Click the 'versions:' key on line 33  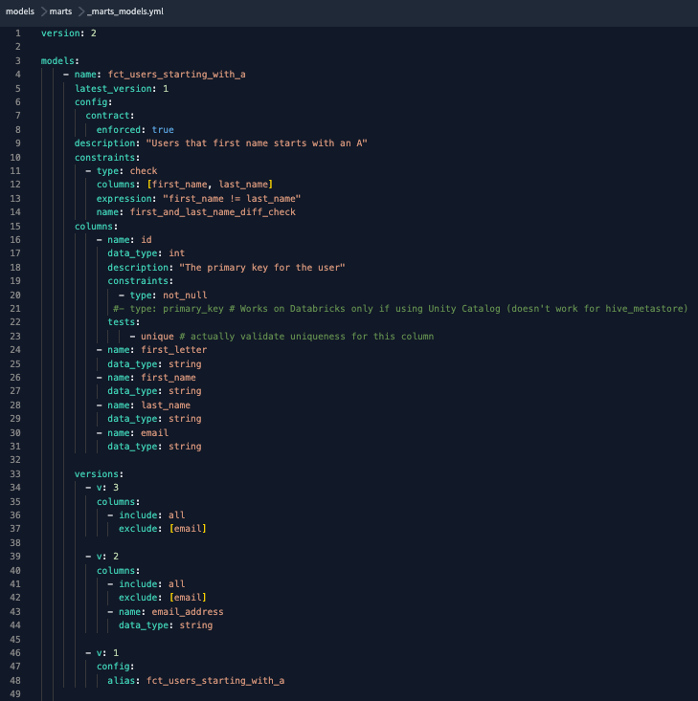pyautogui.click(x=99, y=474)
